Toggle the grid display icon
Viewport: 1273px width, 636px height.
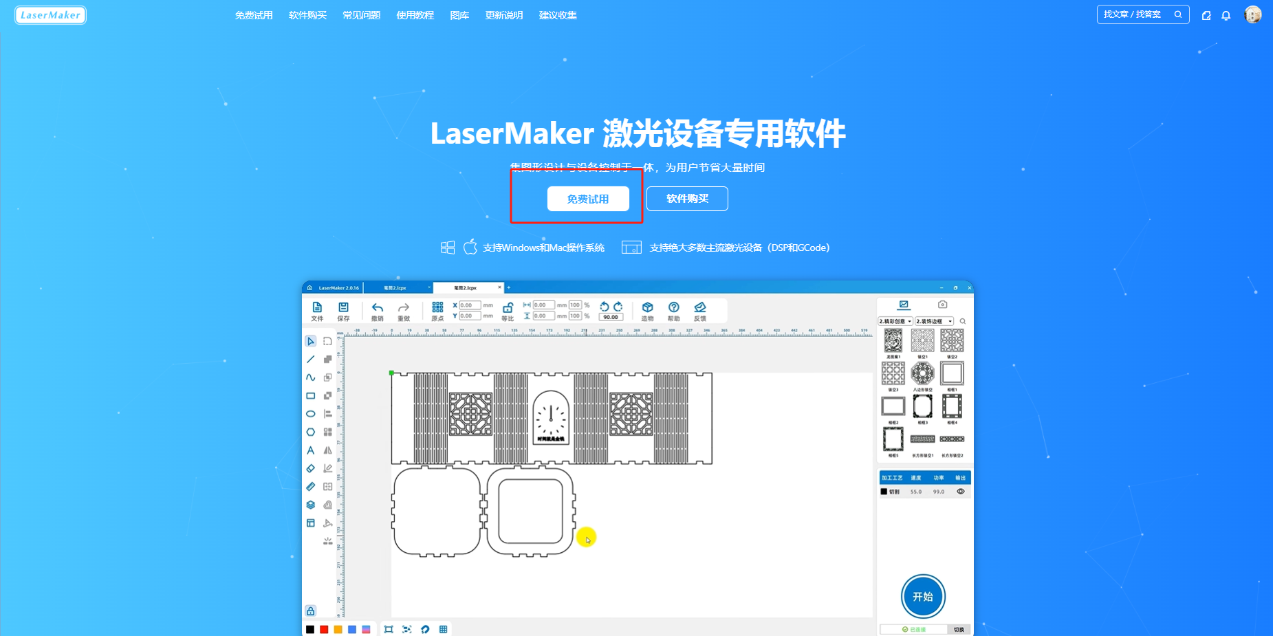coord(443,629)
